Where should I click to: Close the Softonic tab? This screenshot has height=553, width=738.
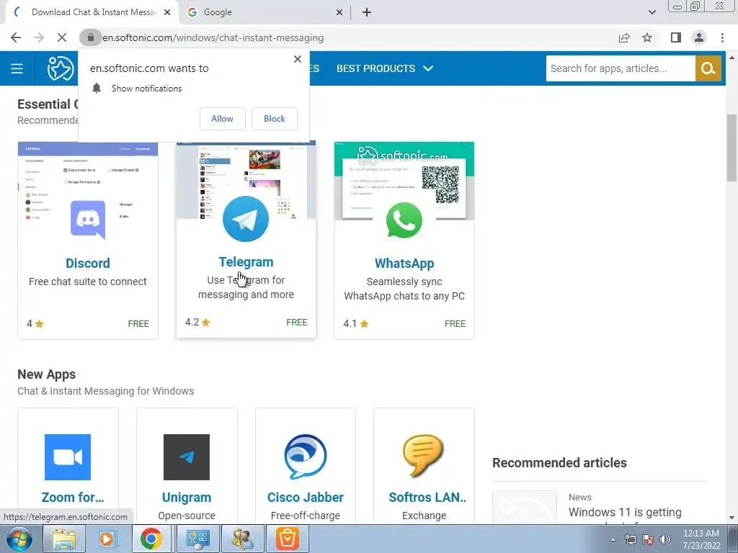point(167,12)
